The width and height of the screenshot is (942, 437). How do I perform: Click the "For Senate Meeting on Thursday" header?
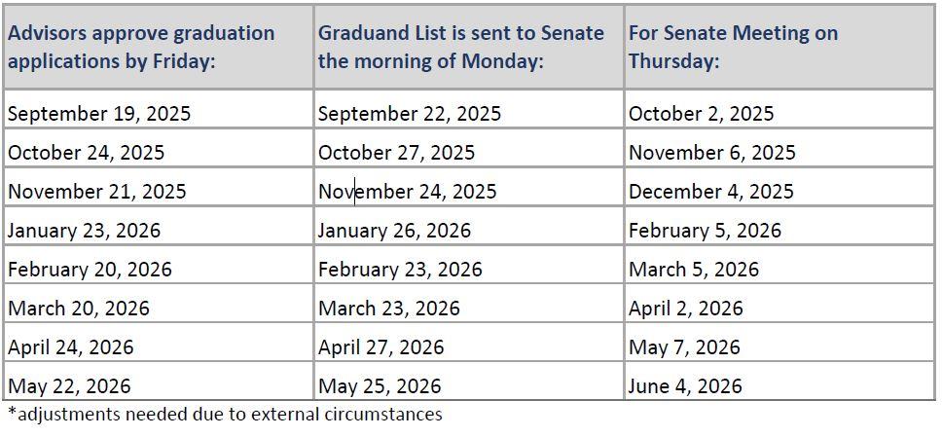[733, 47]
